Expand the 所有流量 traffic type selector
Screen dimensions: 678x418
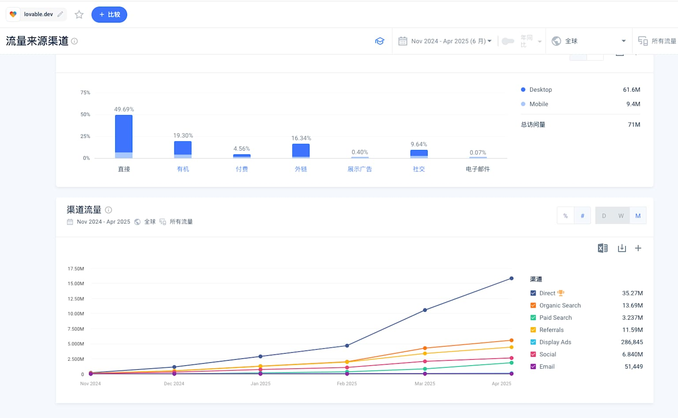[657, 41]
